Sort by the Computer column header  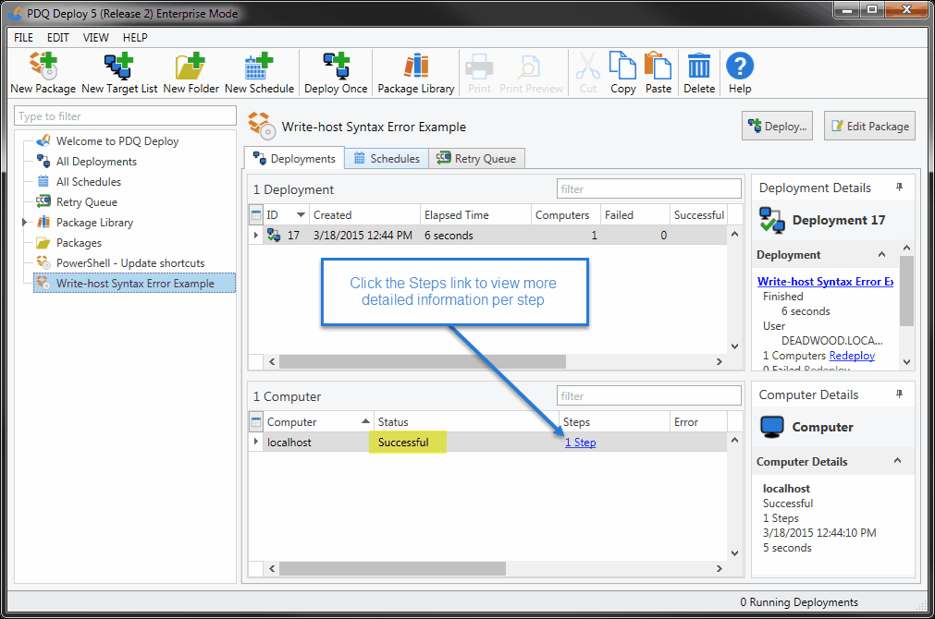[318, 422]
